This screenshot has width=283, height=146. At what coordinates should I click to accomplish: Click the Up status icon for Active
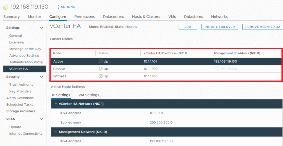pos(101,61)
